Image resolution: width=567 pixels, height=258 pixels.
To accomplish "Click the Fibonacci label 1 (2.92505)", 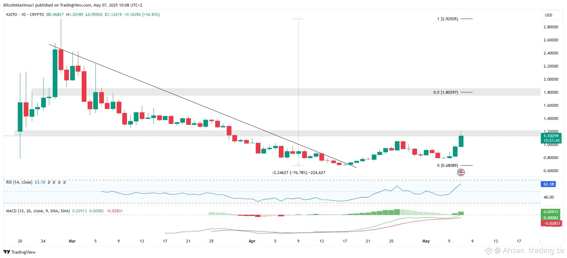I will point(448,19).
